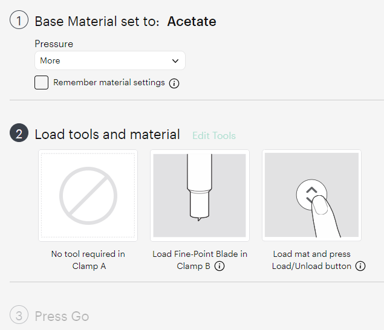Open info icon next to Clamp B
This screenshot has height=330, width=384.
point(220,267)
